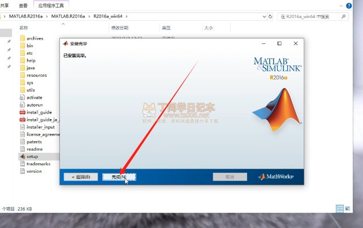Expand chevron after first MATLAB.R2016a breadcrumb
The width and height of the screenshot is (363, 228).
47,16
